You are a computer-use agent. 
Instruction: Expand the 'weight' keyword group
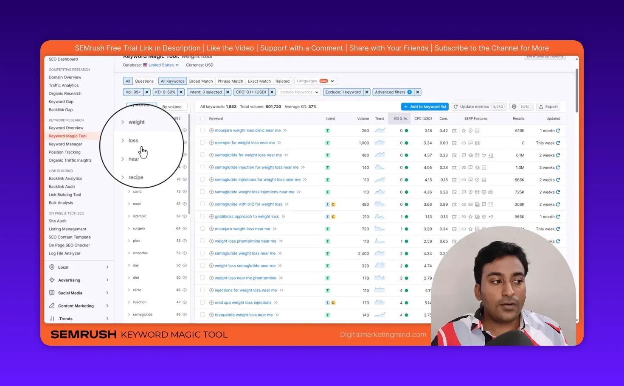pos(124,122)
